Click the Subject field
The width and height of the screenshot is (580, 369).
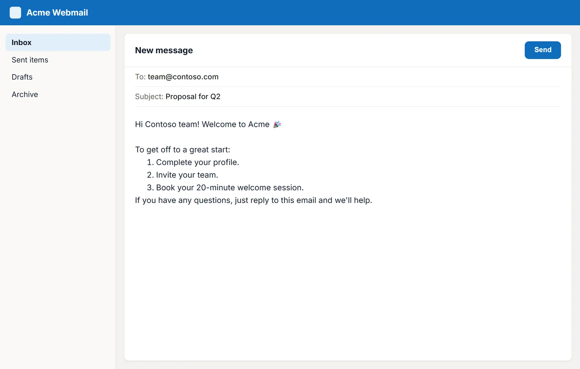348,97
